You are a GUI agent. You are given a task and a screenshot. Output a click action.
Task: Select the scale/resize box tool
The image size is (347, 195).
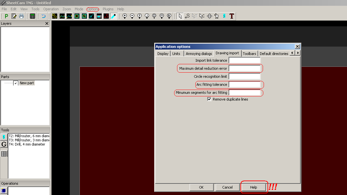[217, 16]
